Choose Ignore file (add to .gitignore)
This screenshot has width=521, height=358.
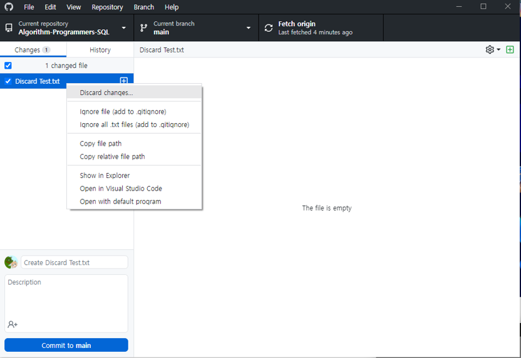134,112
